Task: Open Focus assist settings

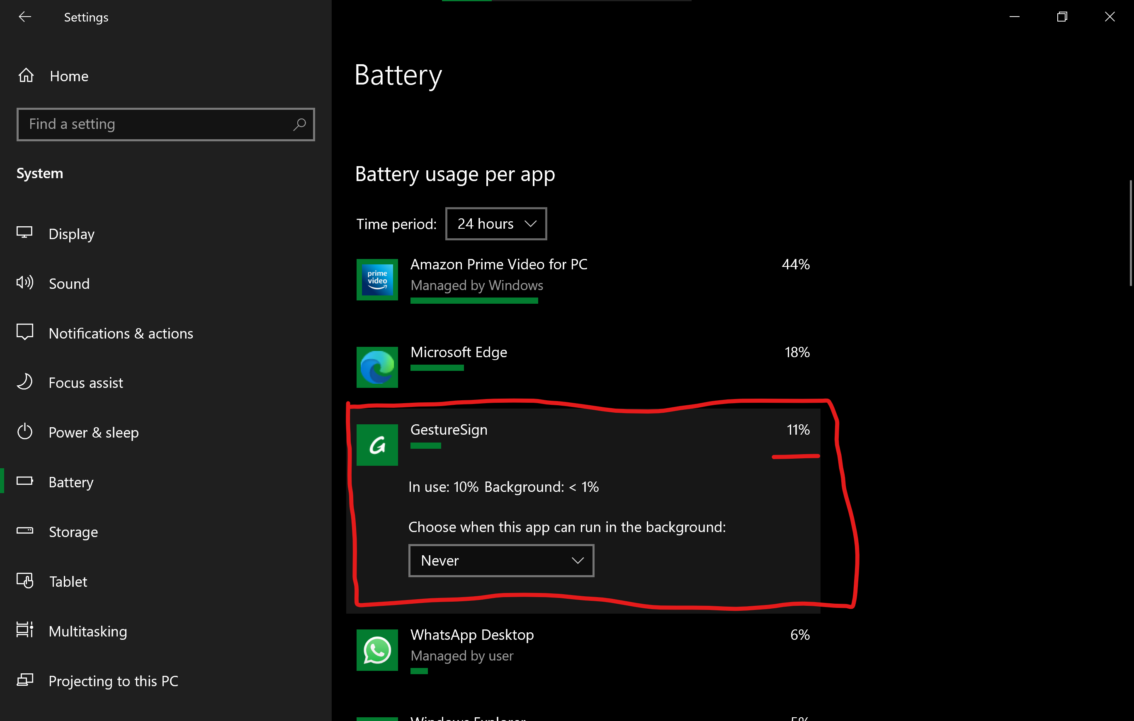Action: [x=86, y=383]
